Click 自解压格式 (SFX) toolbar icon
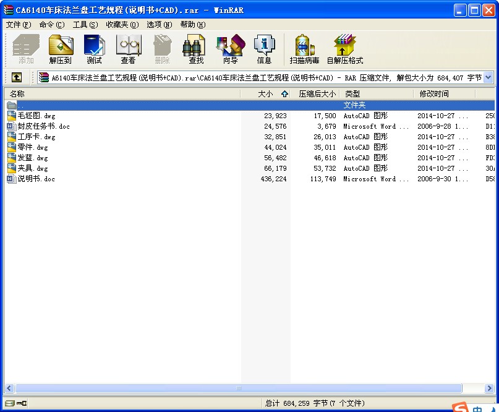The height and width of the screenshot is (412, 499). point(344,49)
